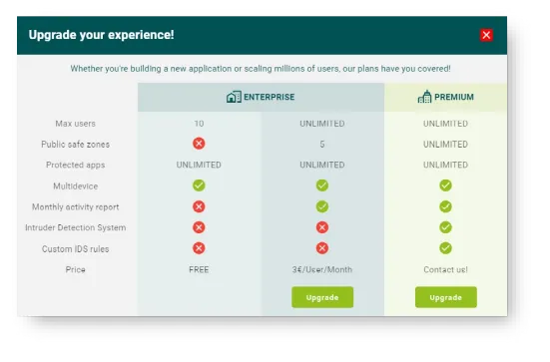This screenshot has width=550, height=362.
Task: Click the "FREE" price text
Action: click(199, 269)
